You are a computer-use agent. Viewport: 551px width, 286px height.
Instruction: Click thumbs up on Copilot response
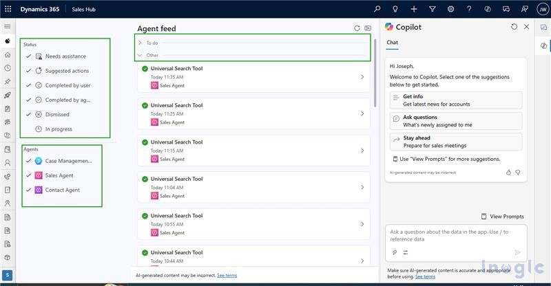click(508, 173)
